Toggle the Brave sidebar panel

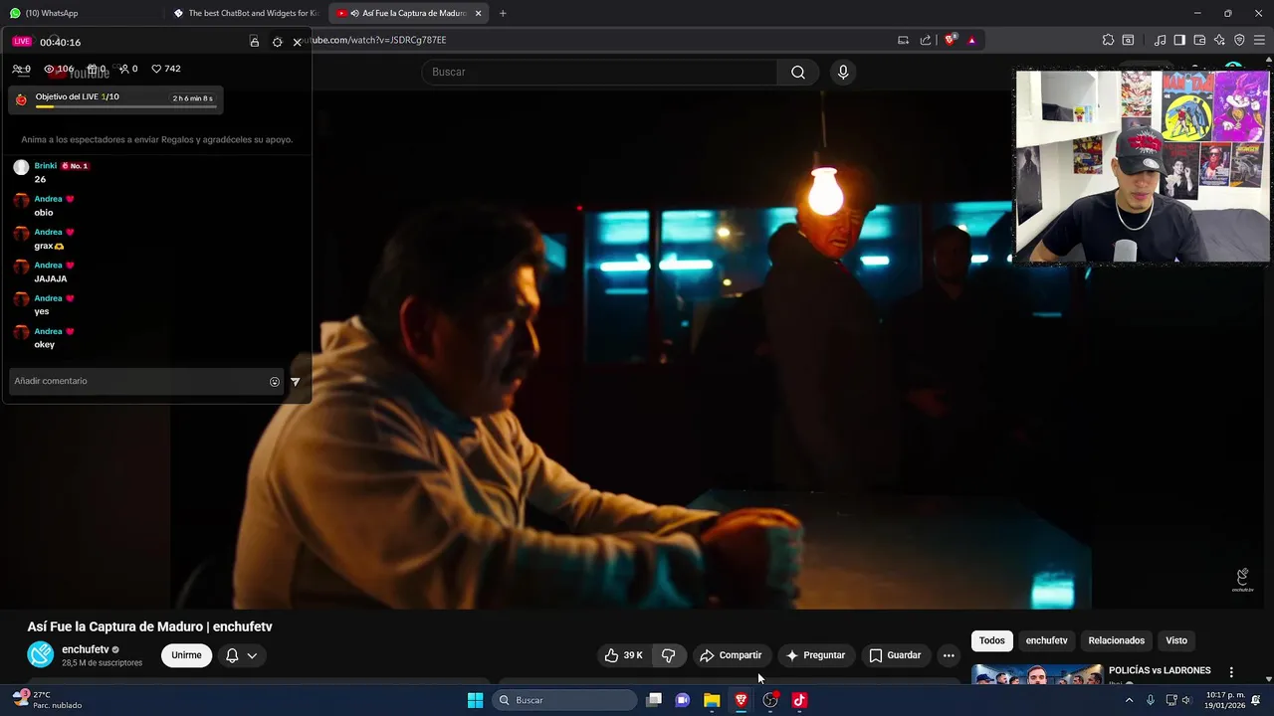(x=1179, y=40)
